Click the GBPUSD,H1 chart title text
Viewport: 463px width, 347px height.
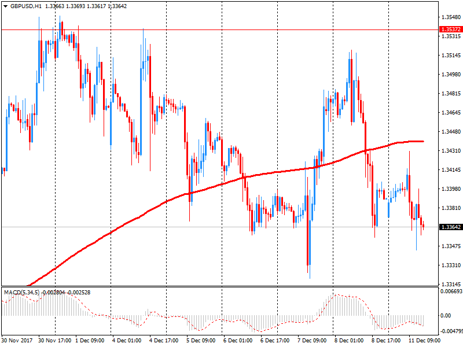pyautogui.click(x=26, y=6)
